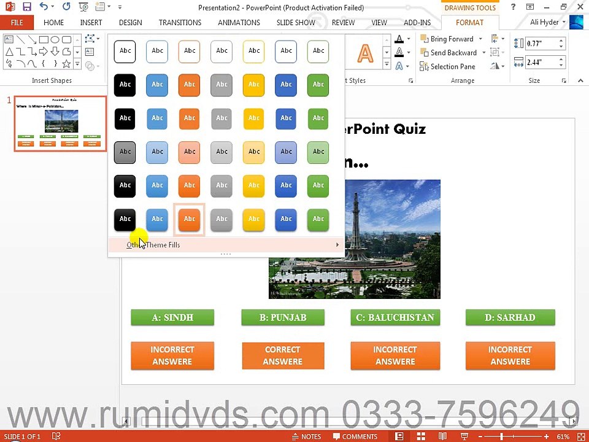Insert a Text Box from Insert Shapes

(x=90, y=52)
